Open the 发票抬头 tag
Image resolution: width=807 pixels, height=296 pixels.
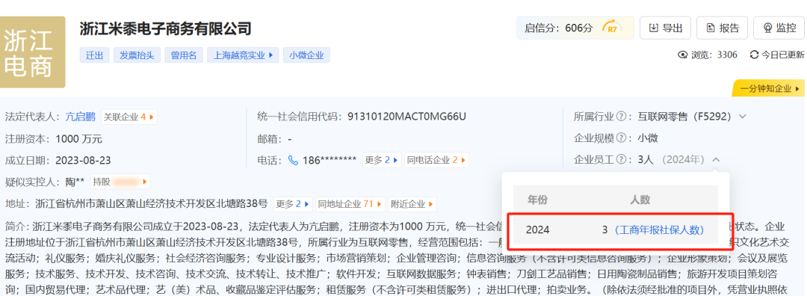pyautogui.click(x=137, y=55)
